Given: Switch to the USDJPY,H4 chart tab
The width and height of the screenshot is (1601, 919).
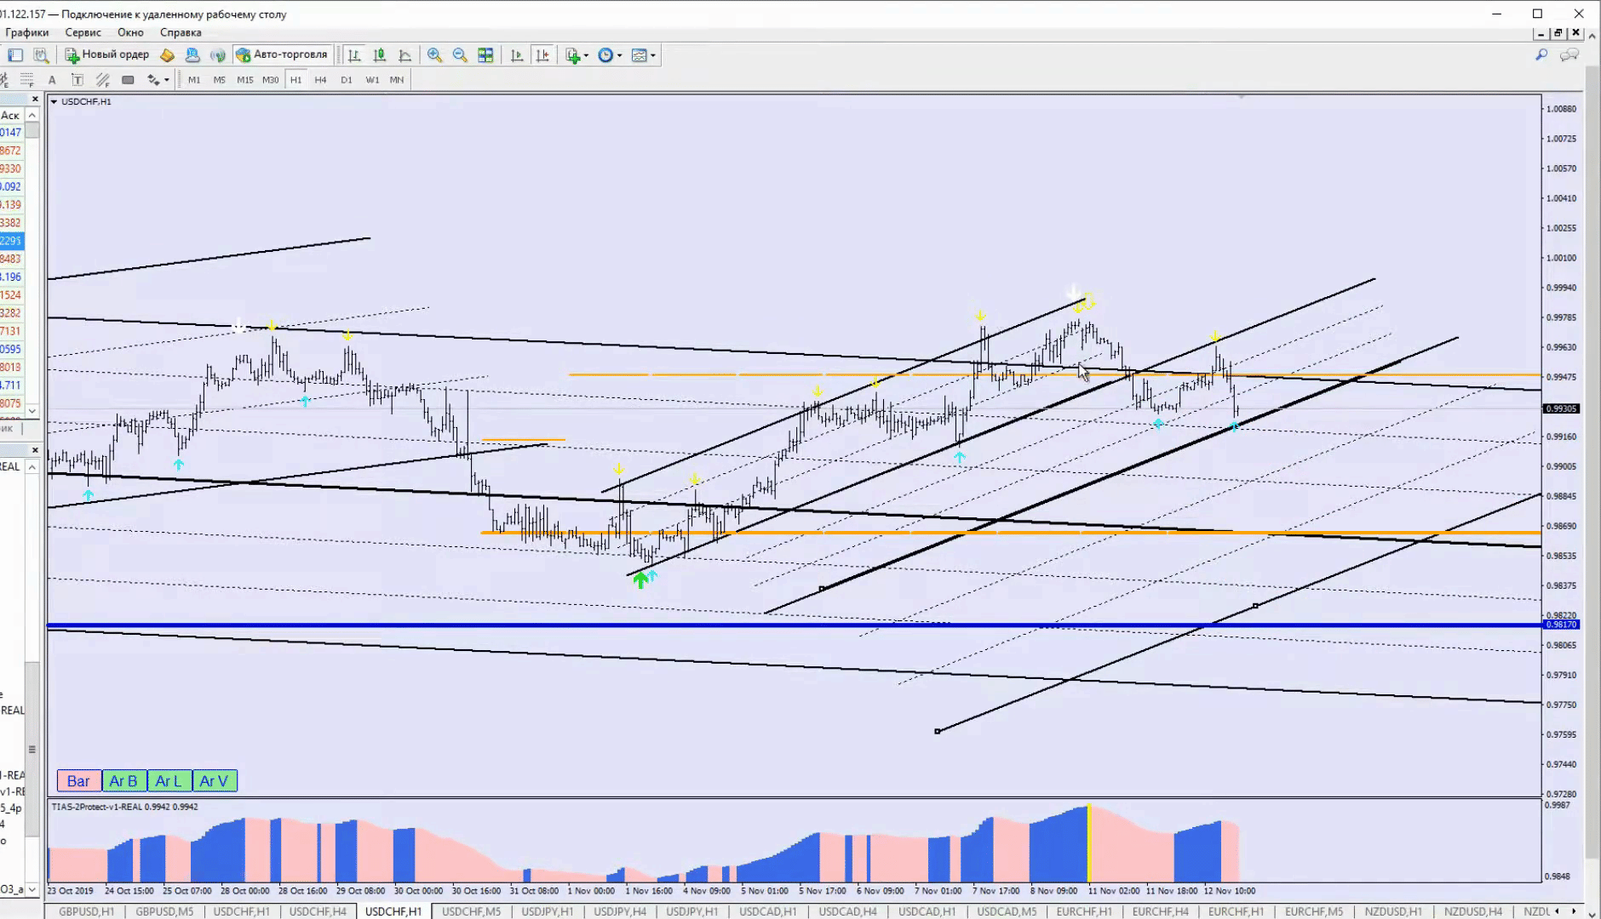Looking at the screenshot, I should point(620,911).
